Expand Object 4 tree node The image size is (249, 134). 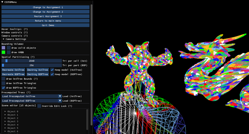[5, 125]
